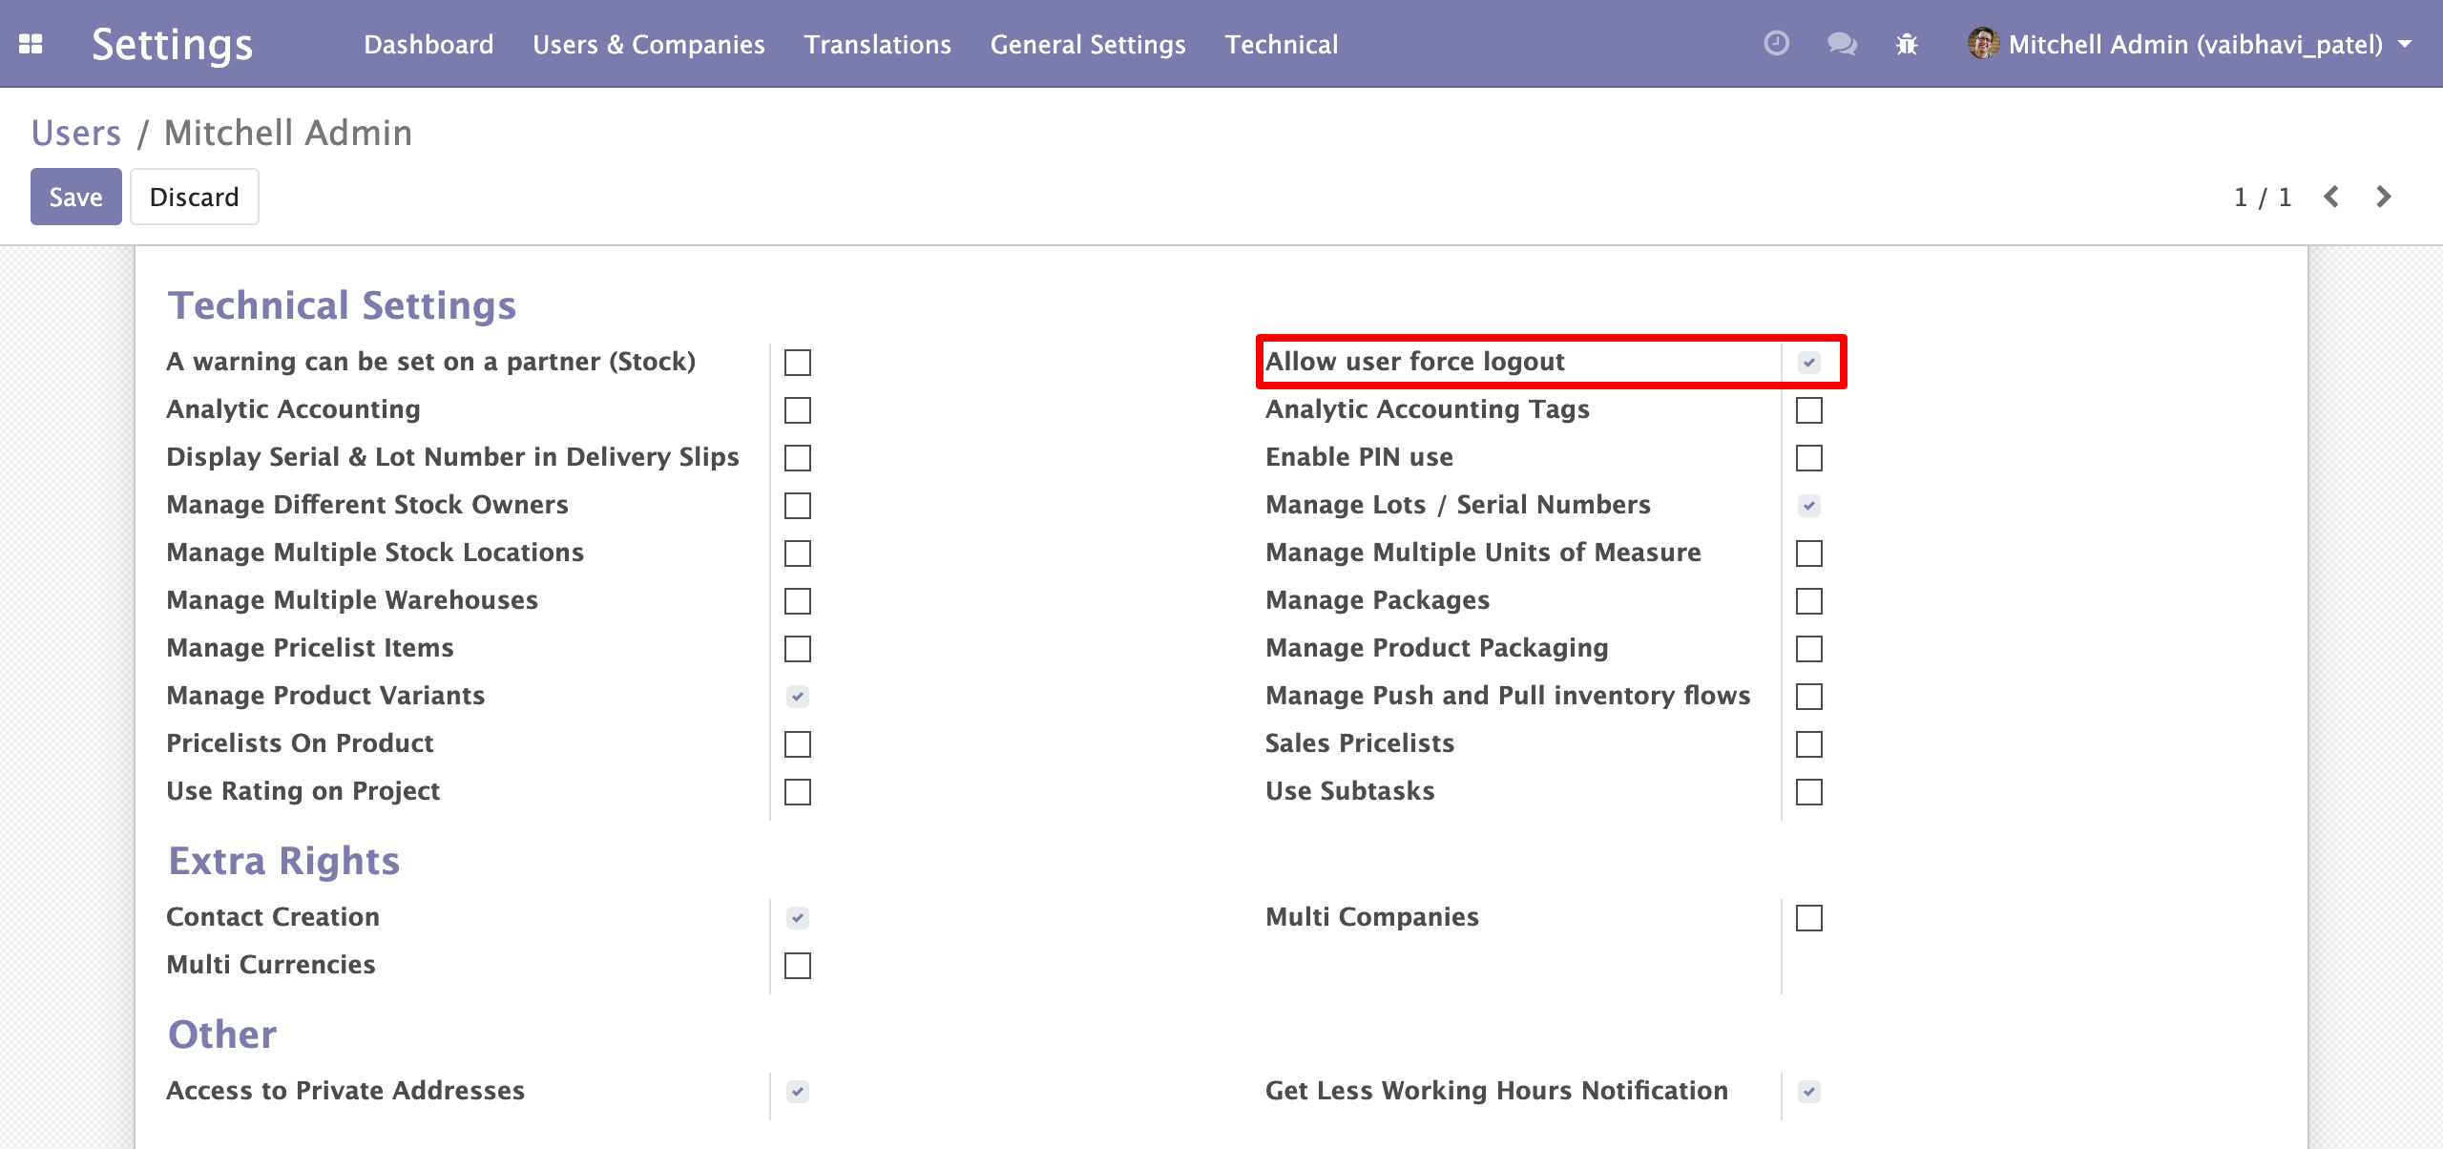2443x1149 pixels.
Task: Uncheck Manage Lots / Serial Numbers
Action: pos(1809,506)
